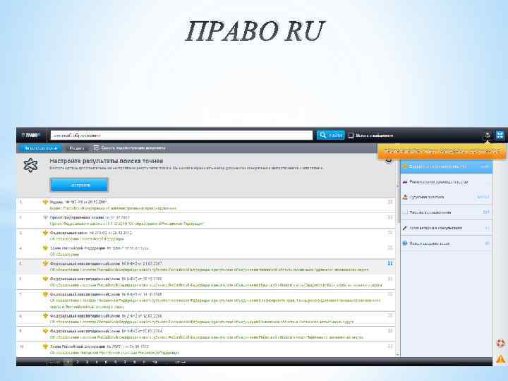Select the first blue sorting tab under the search bar
The height and width of the screenshot is (381, 508).
tap(40, 148)
